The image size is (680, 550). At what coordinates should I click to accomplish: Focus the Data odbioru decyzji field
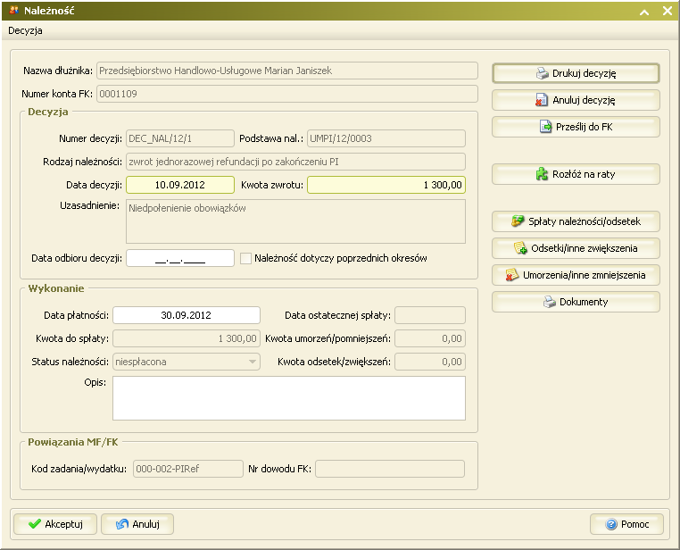pos(180,259)
